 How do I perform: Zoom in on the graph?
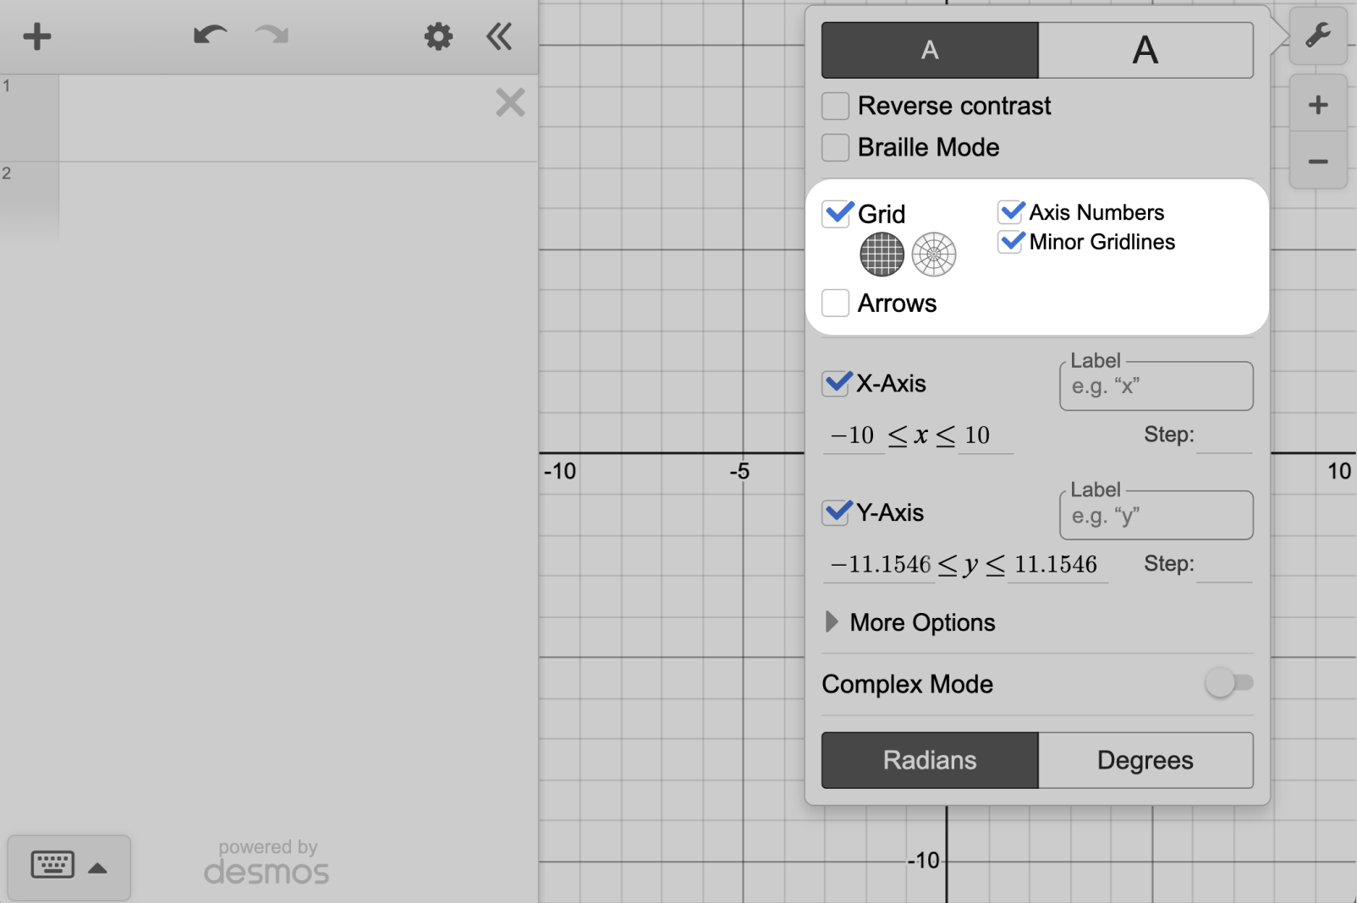[1318, 105]
